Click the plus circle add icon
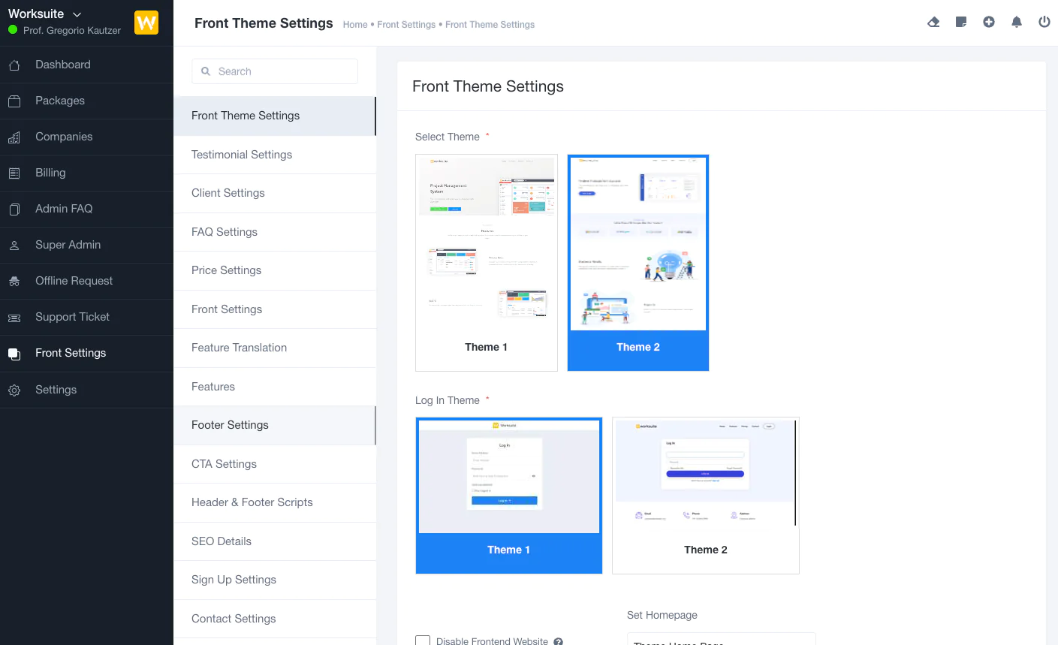Viewport: 1058px width, 645px height. pos(989,23)
